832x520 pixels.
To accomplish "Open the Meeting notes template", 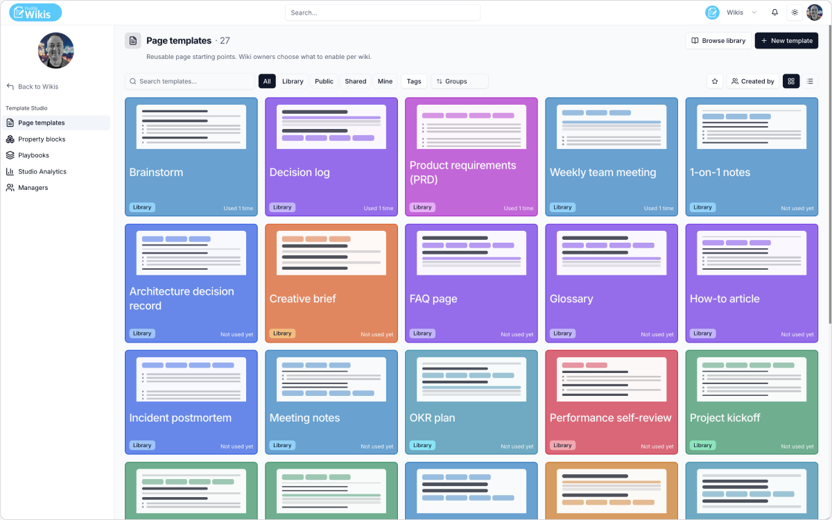I will 331,403.
